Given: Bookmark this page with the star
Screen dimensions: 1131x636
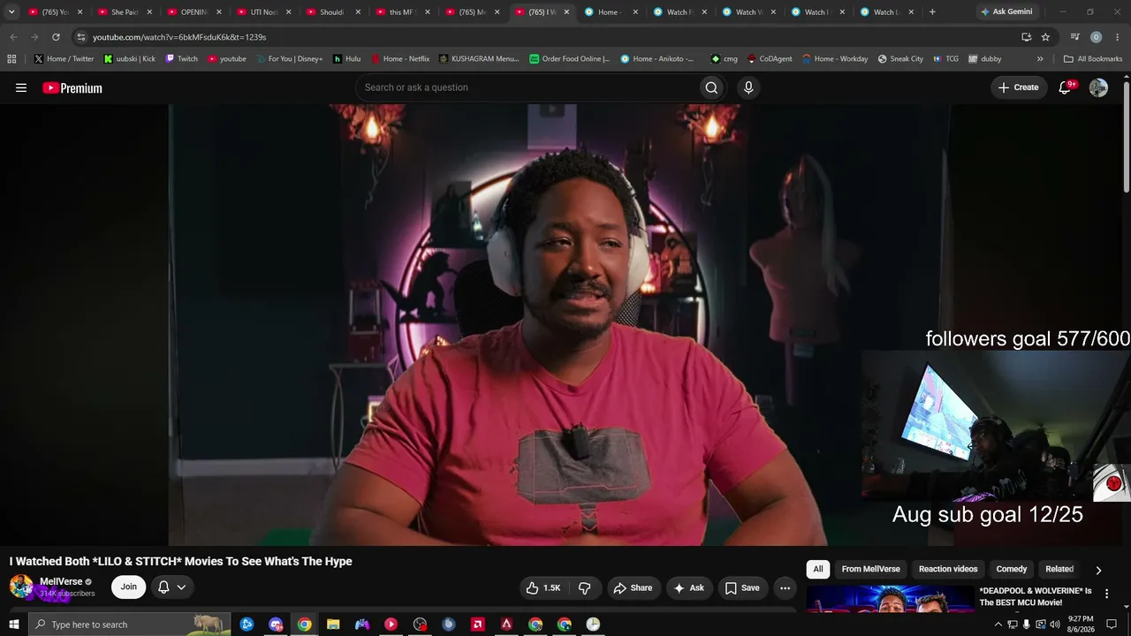Looking at the screenshot, I should tap(1045, 37).
